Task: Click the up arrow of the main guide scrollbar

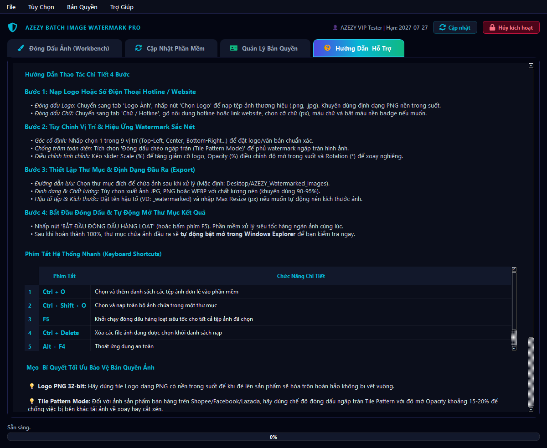Action: click(x=531, y=66)
